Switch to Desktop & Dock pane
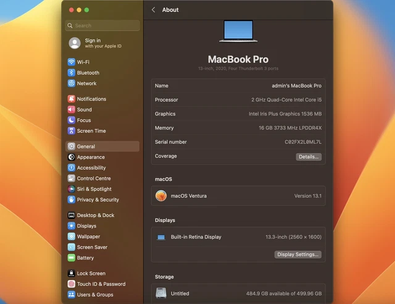 tap(95, 216)
